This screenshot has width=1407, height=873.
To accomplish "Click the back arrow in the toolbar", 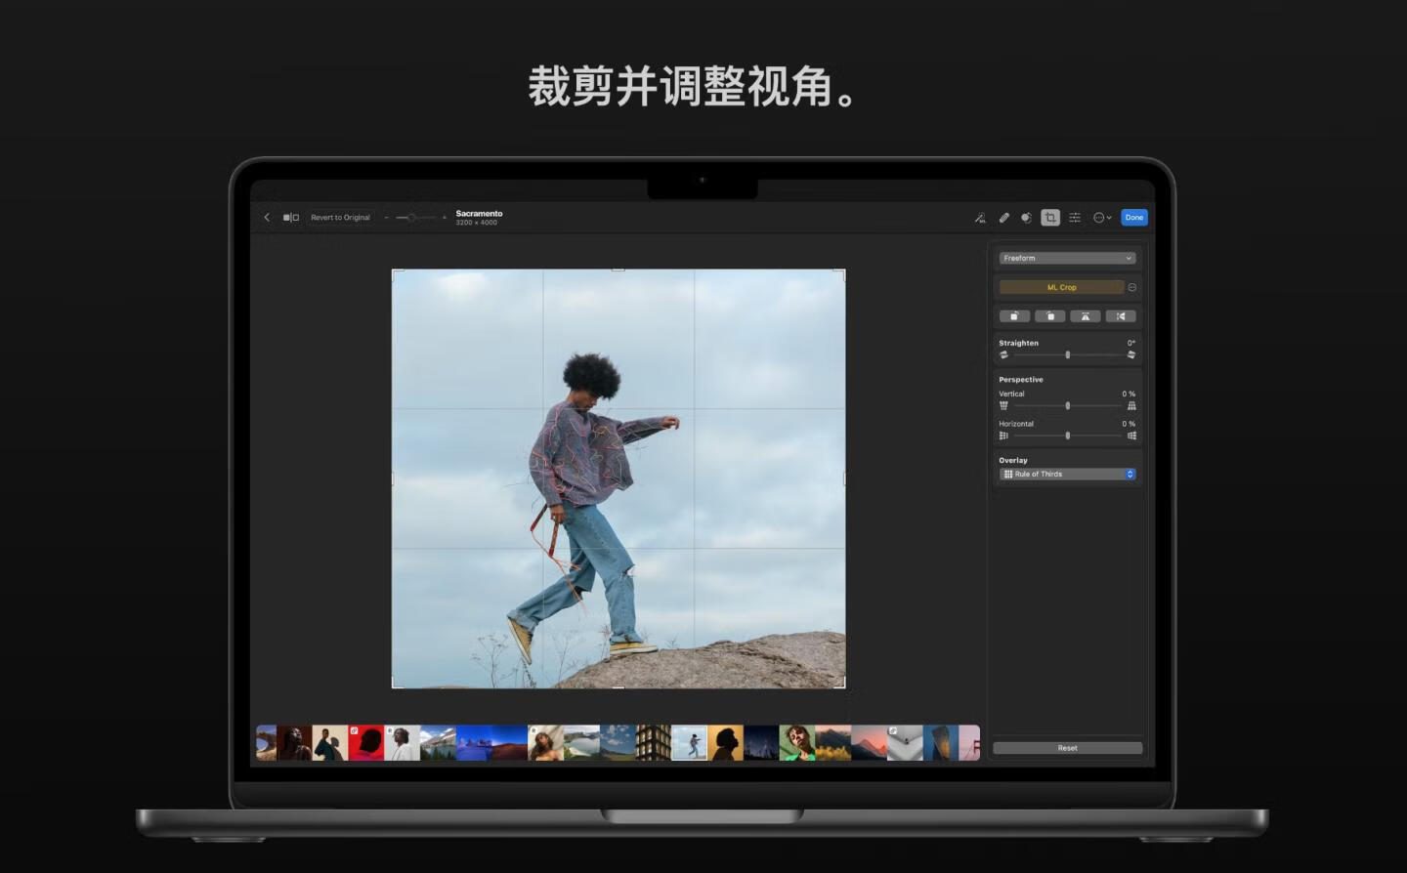I will tap(267, 218).
